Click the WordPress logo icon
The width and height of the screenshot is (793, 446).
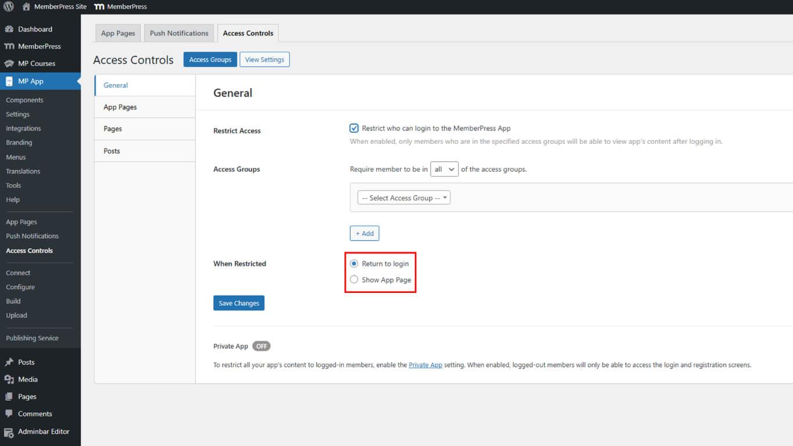tap(8, 7)
